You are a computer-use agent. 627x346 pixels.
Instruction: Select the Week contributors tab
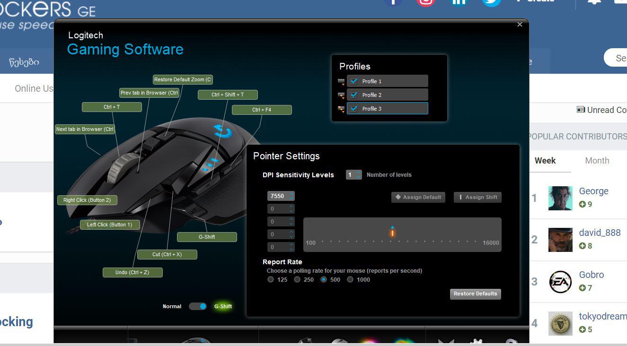click(545, 161)
